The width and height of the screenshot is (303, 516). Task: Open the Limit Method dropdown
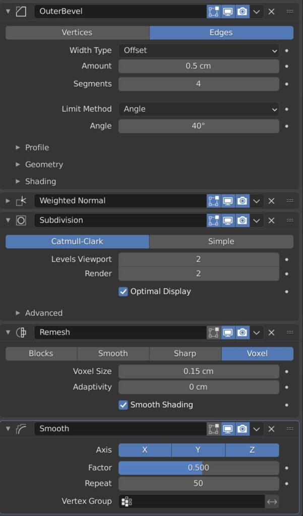click(x=199, y=109)
